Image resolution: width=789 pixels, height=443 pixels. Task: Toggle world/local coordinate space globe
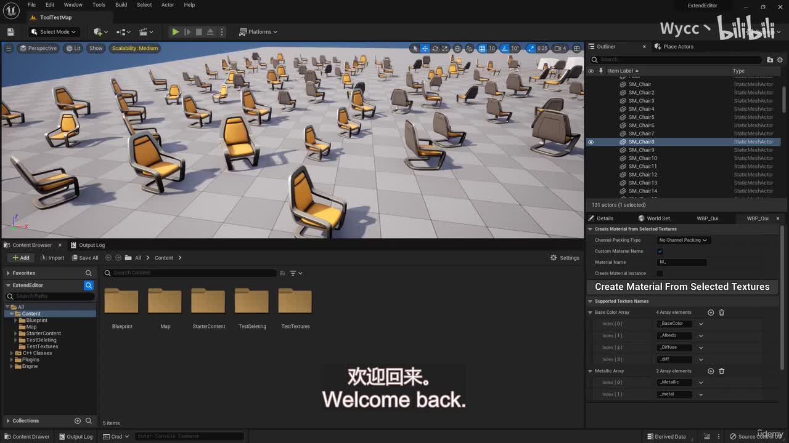[x=457, y=48]
